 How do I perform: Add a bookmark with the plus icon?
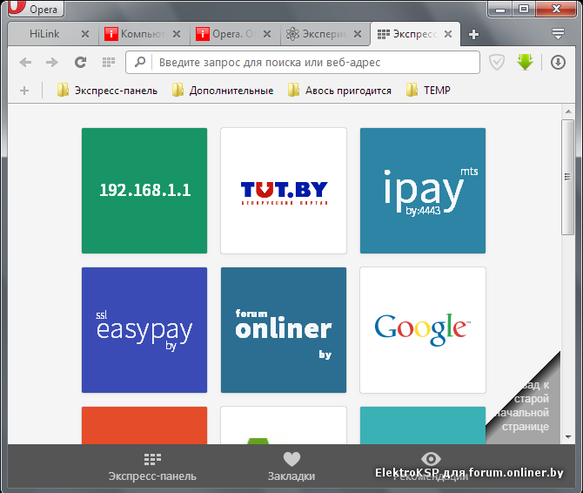click(x=24, y=91)
